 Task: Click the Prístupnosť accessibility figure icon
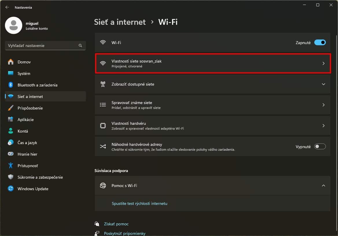[11, 166]
